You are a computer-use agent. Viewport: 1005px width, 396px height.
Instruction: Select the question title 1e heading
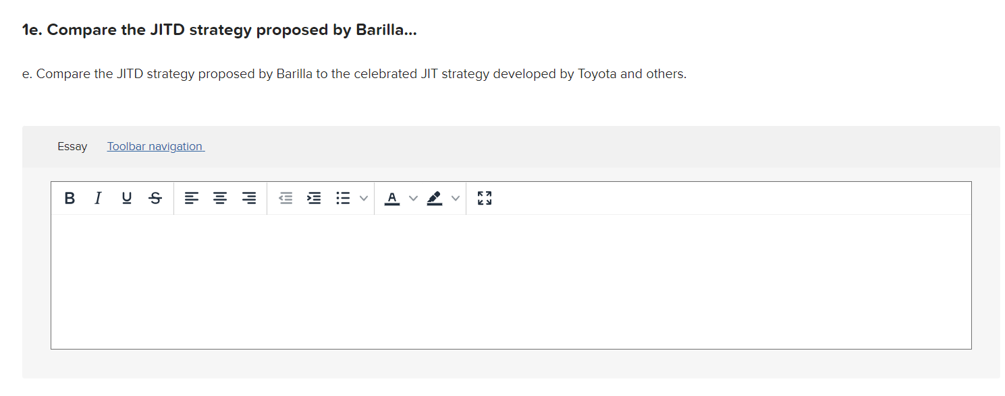219,29
